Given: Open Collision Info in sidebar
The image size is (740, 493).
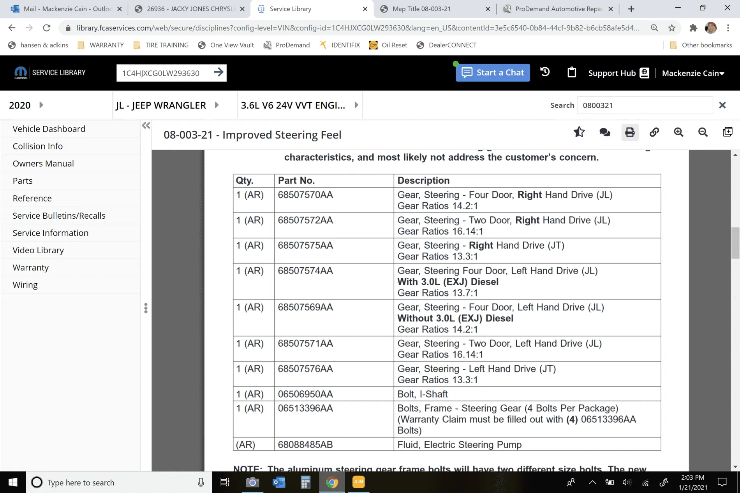Looking at the screenshot, I should 38,146.
